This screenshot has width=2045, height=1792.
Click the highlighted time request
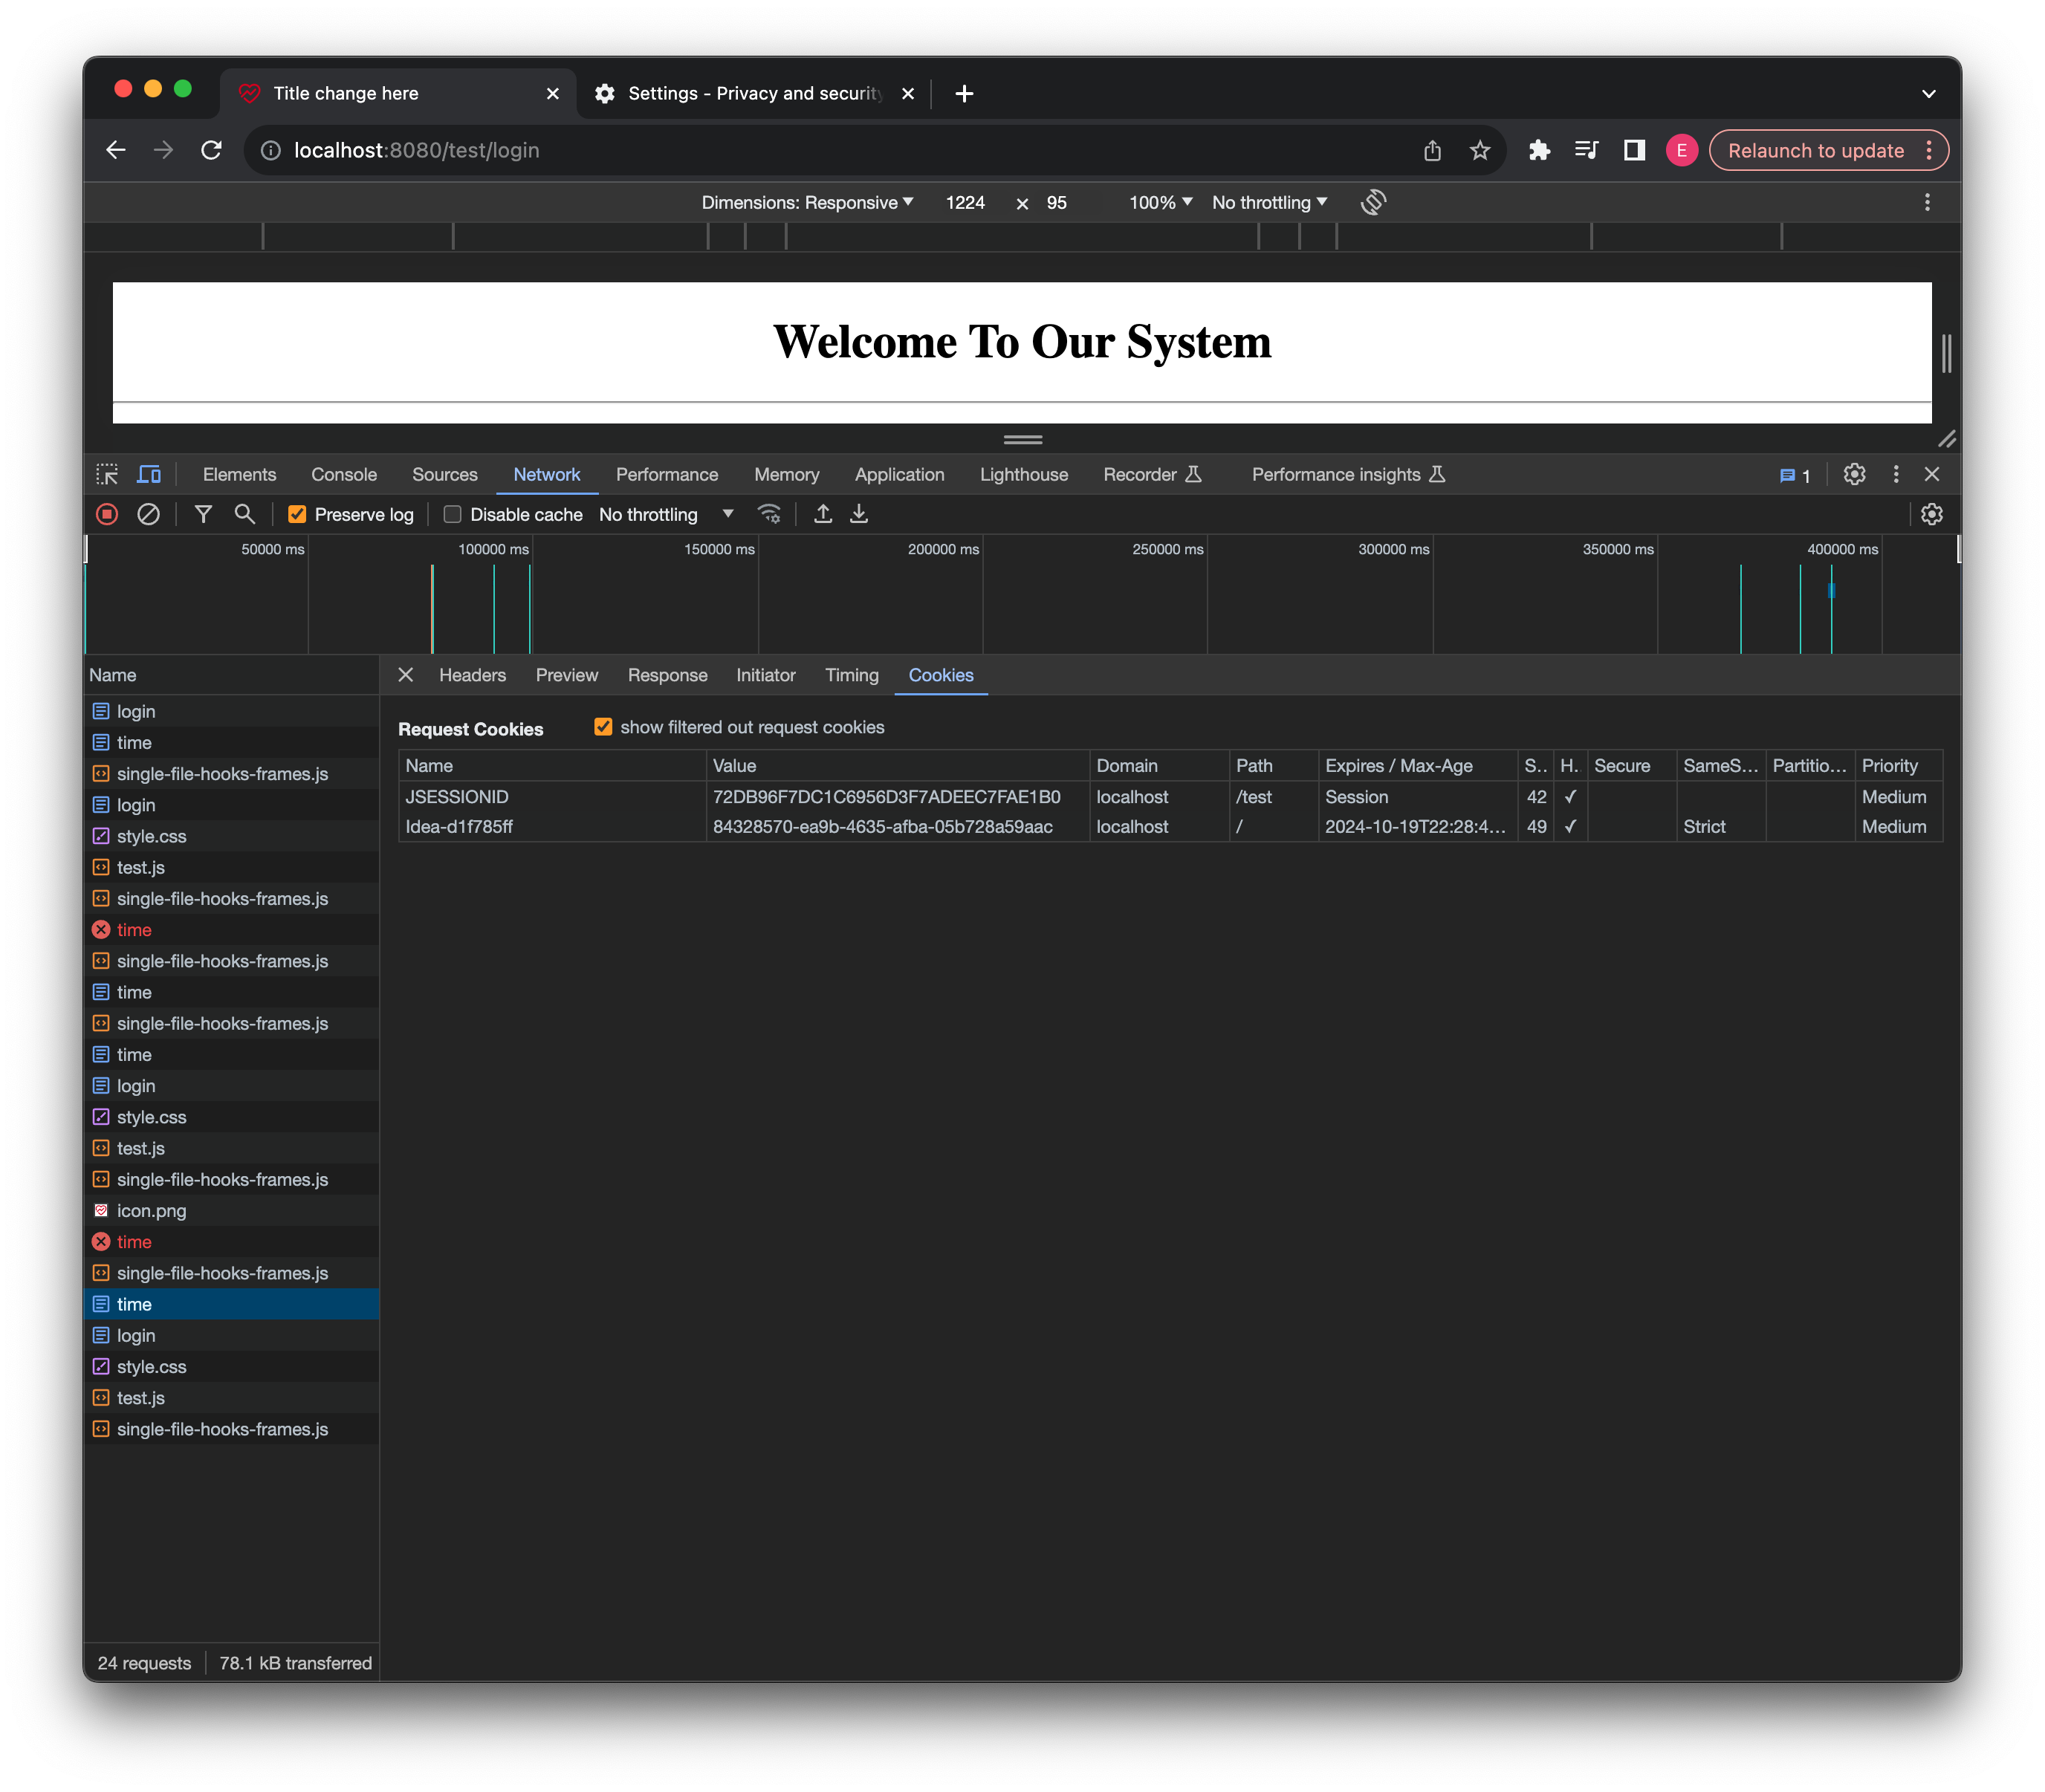[x=231, y=1304]
